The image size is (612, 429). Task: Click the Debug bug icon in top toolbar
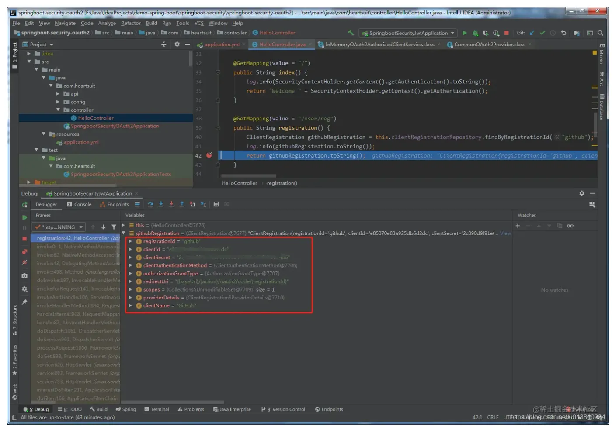click(x=475, y=33)
